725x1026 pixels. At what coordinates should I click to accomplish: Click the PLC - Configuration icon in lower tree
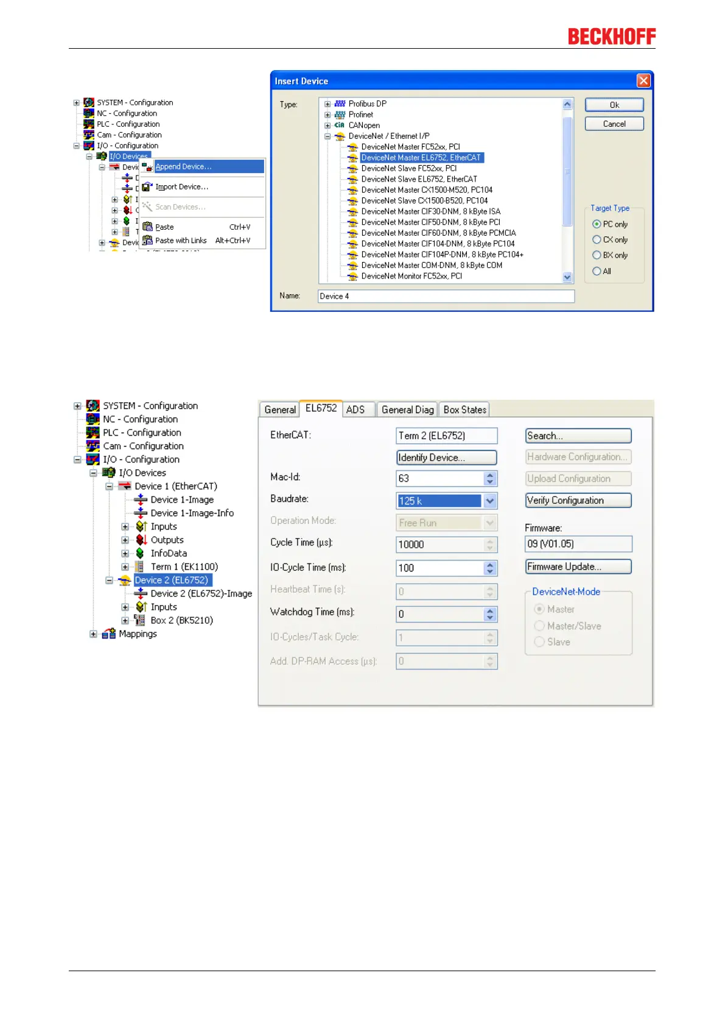[93, 433]
